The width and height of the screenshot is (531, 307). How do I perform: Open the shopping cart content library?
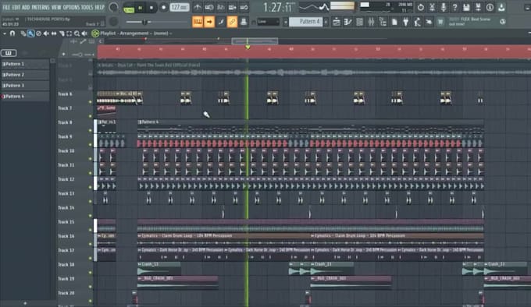440,22
